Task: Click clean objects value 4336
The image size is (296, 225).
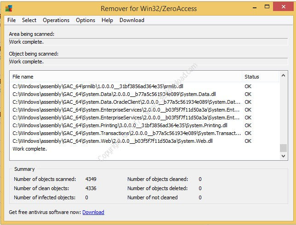Action: click(x=91, y=188)
